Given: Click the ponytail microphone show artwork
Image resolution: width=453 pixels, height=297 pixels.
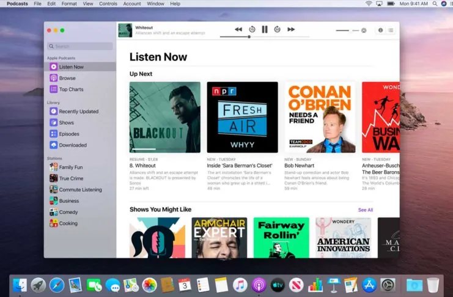Looking at the screenshot, I should [158, 238].
